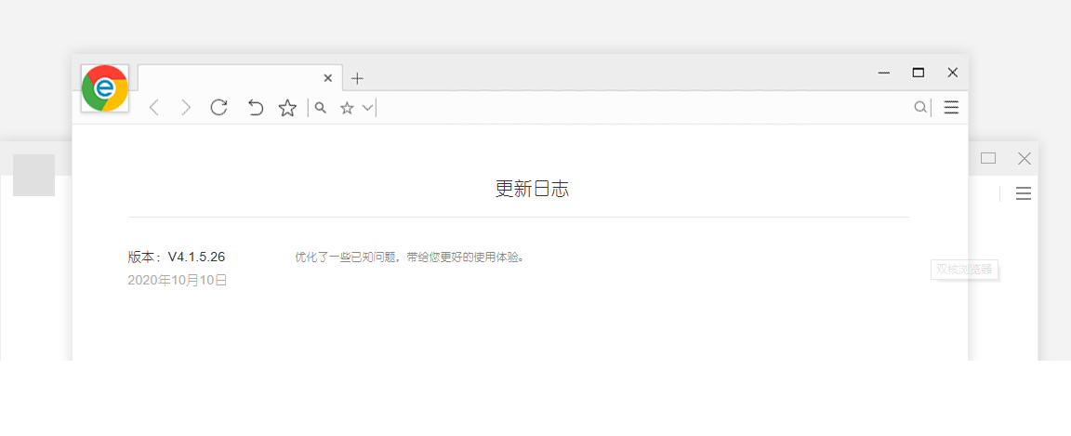Close the front browser window
This screenshot has height=436, width=1071.
click(x=953, y=73)
